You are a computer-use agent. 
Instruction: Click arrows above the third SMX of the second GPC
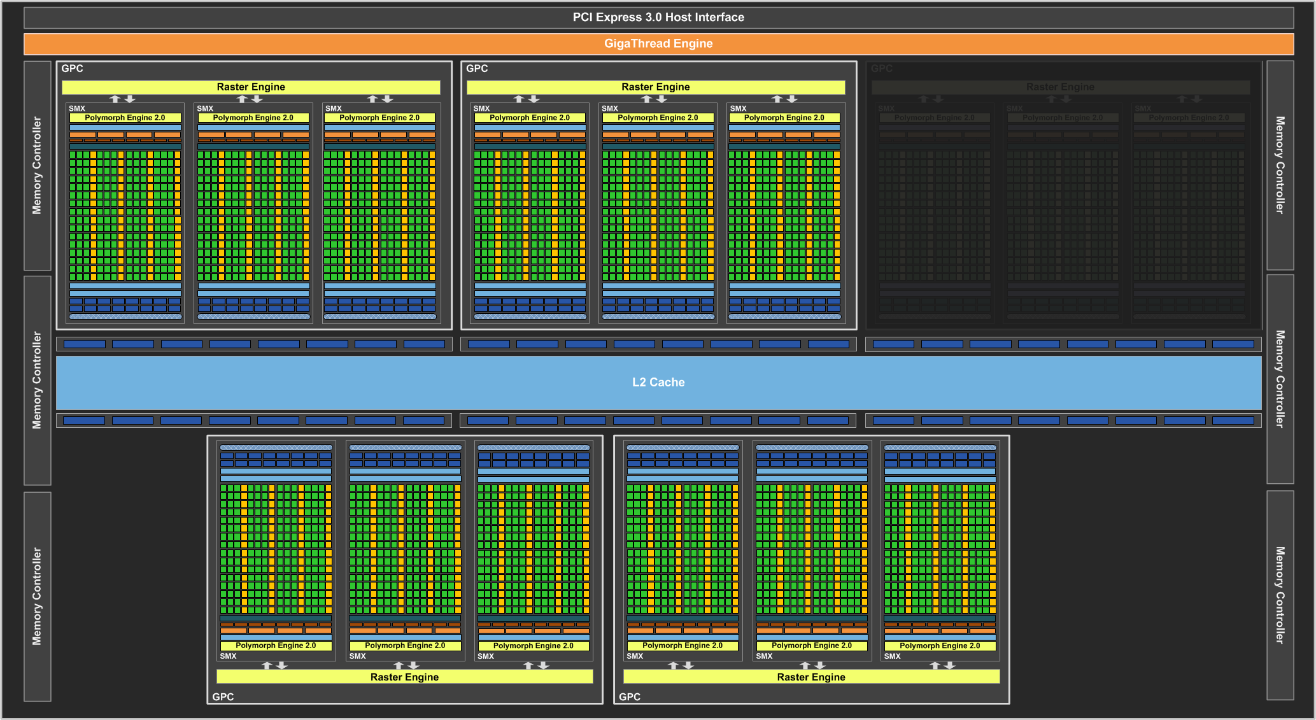784,99
